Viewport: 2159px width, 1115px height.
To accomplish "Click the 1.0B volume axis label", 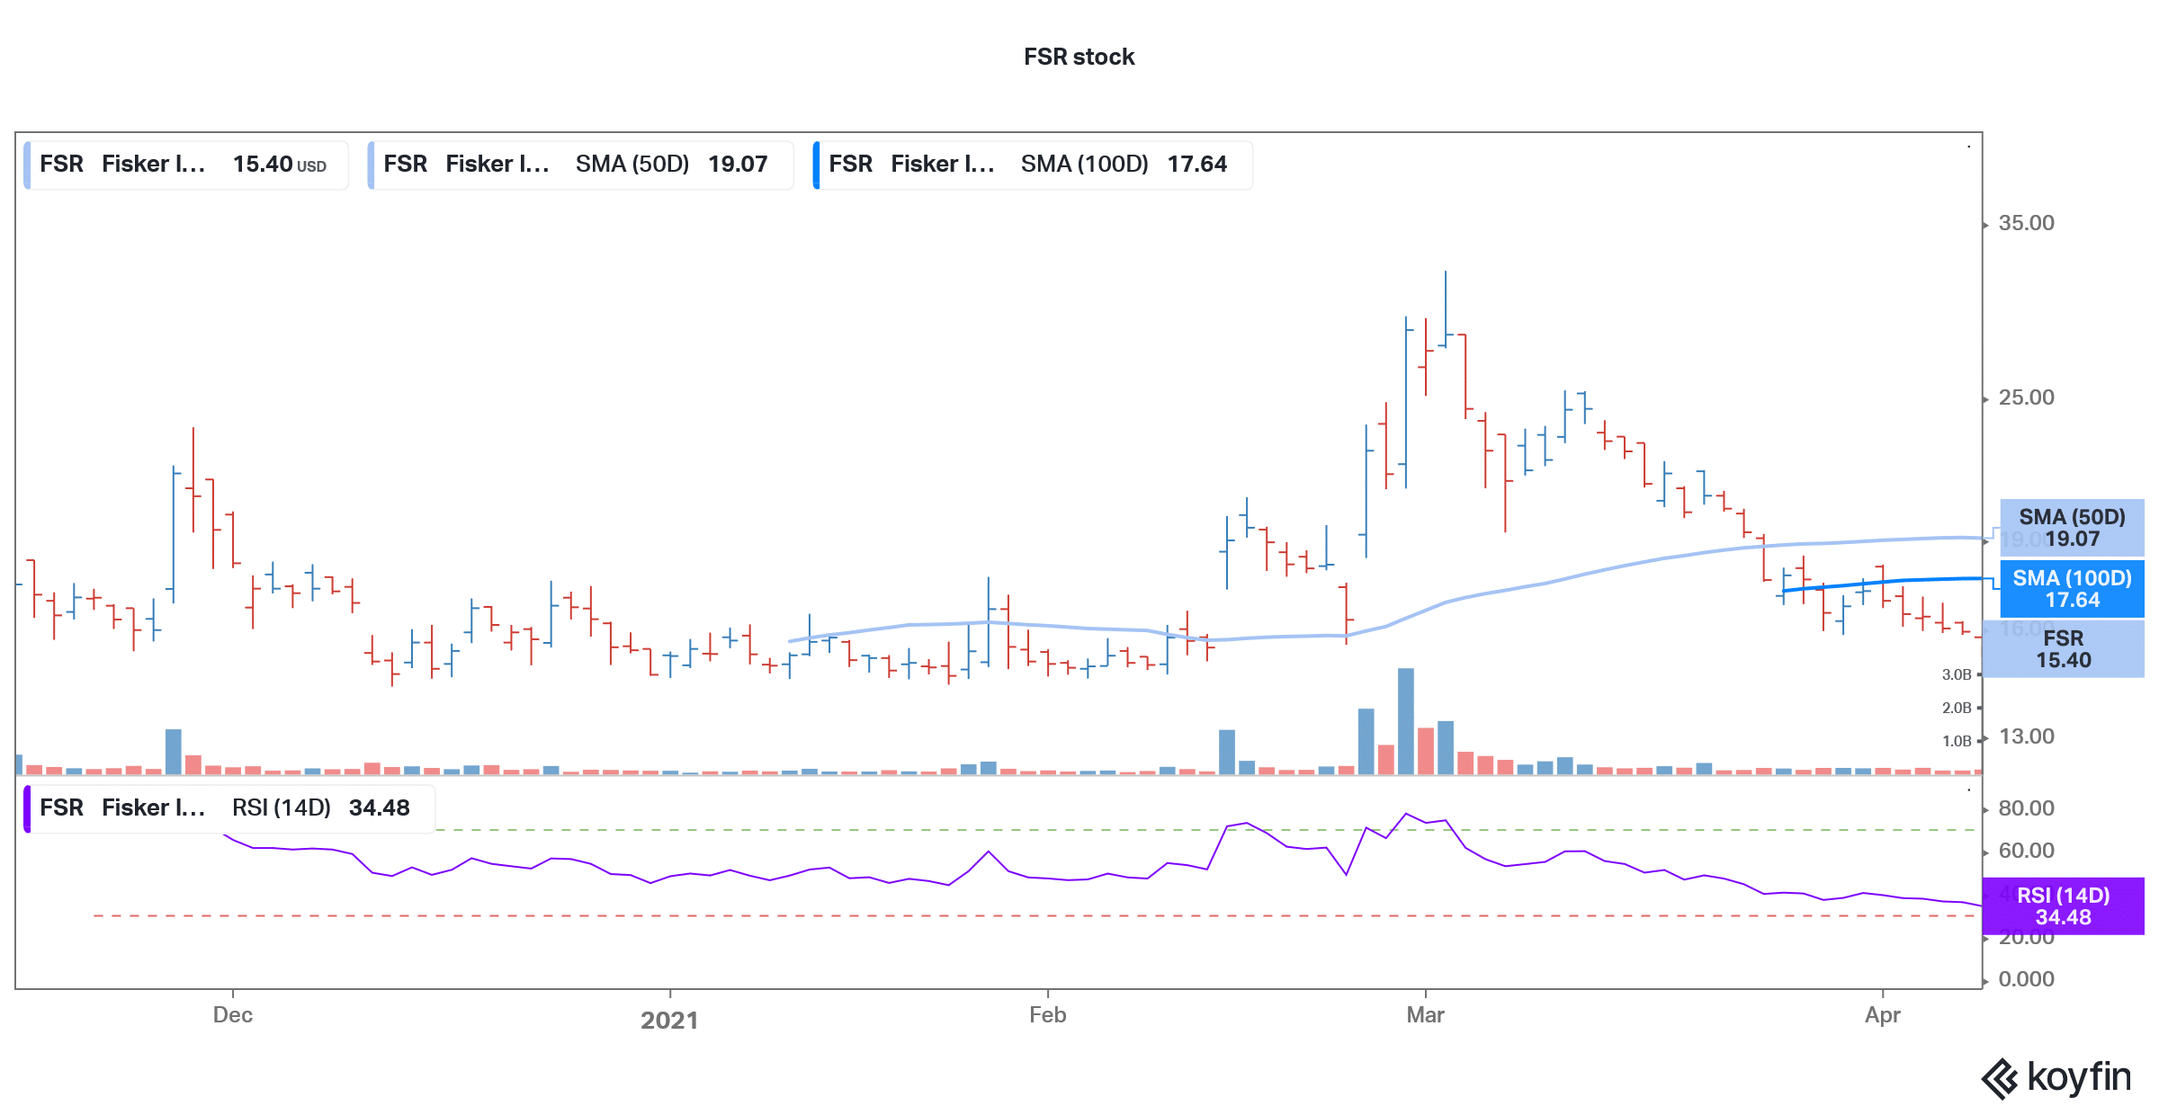I will coord(1957,741).
